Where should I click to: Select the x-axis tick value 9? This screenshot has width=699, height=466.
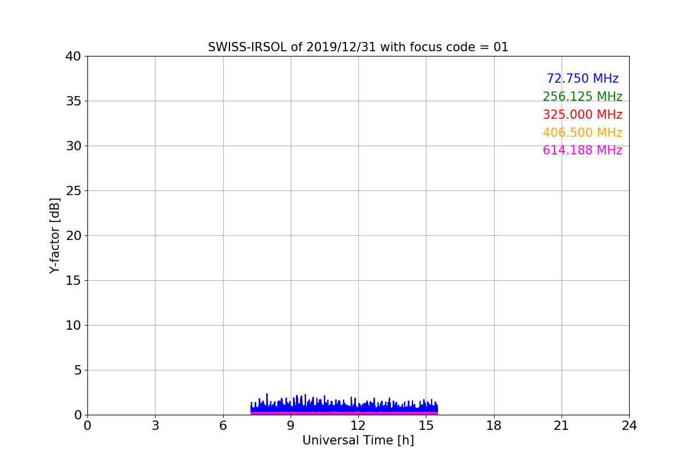click(291, 426)
